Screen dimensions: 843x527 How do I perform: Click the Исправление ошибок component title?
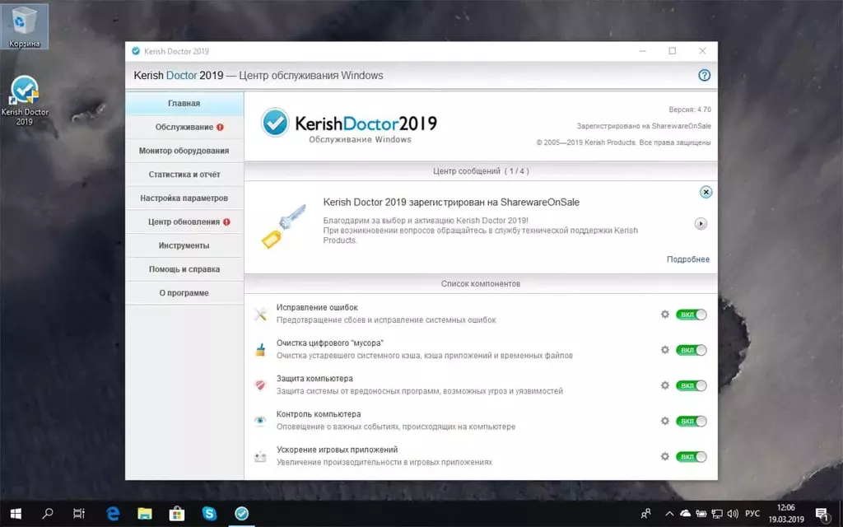[317, 308]
